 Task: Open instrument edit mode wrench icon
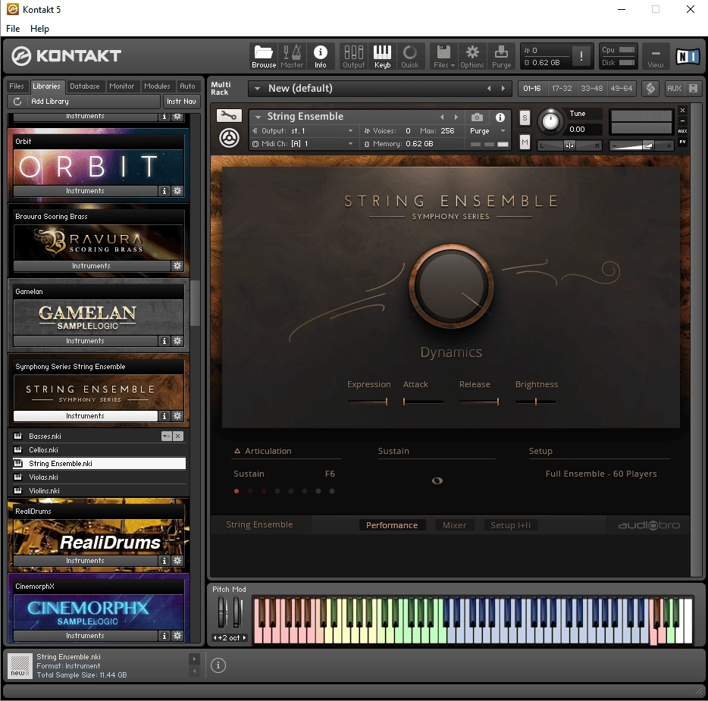[229, 116]
